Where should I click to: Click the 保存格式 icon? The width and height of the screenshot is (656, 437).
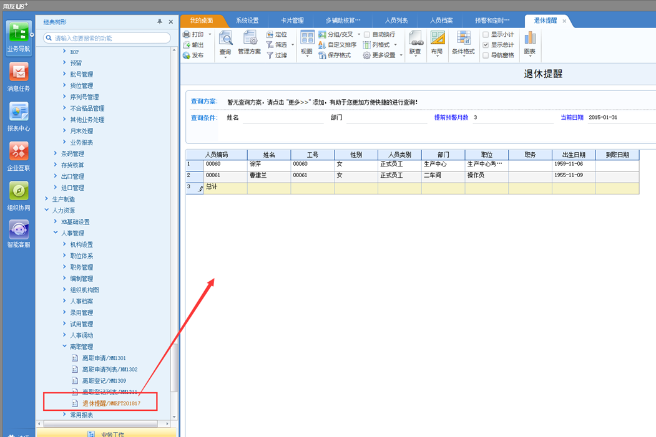(x=322, y=55)
